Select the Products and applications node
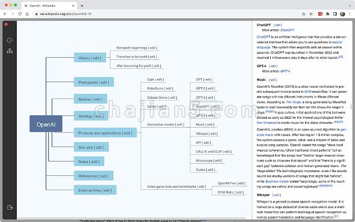This screenshot has width=355, height=222. [105, 133]
